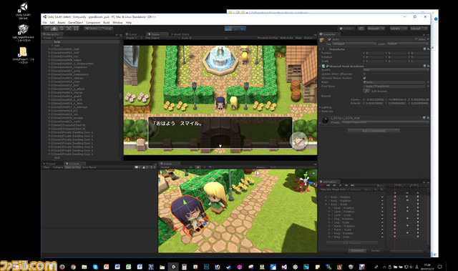Screen dimensions: 458x271
Task: Toggle Collapse in the Console toolbar
Action: click(58, 167)
